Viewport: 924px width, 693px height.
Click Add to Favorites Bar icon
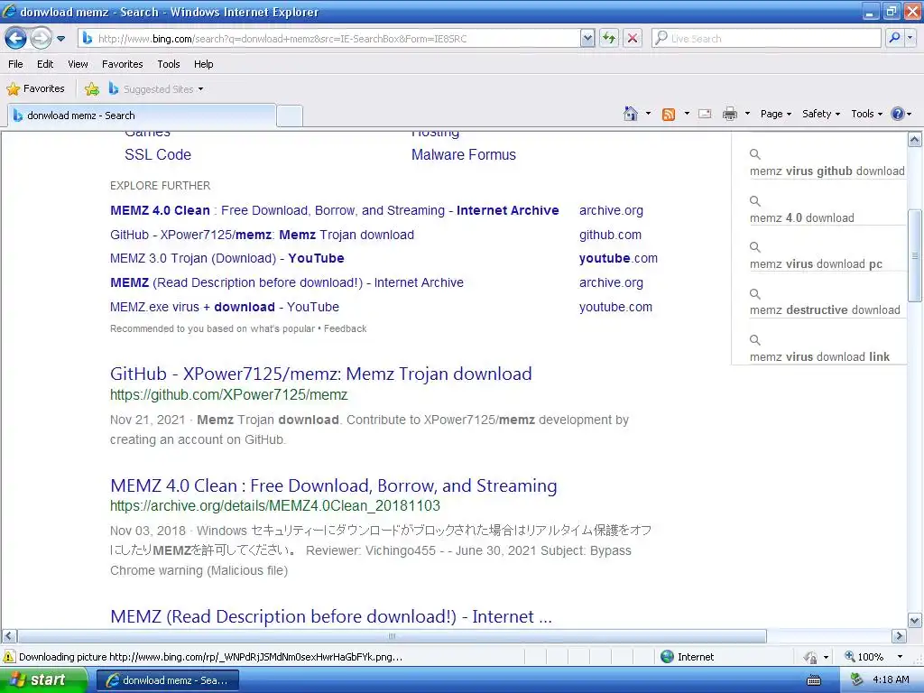point(92,89)
